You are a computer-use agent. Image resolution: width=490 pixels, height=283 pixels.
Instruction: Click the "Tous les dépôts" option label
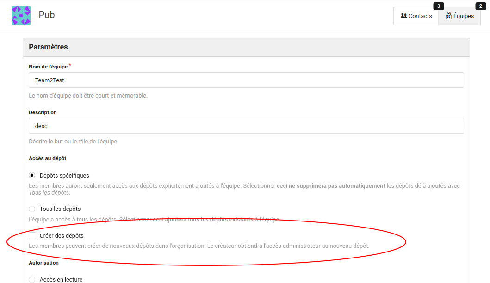(60, 209)
